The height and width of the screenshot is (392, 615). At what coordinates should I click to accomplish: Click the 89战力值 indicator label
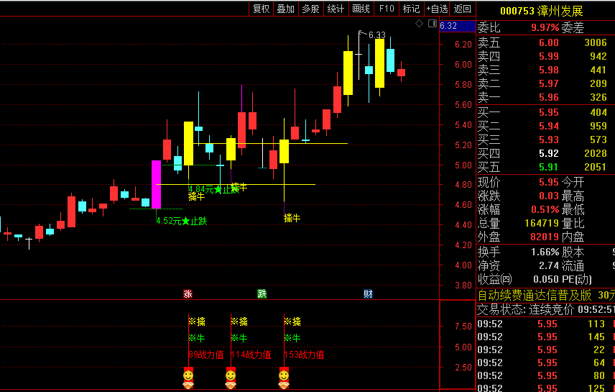(x=206, y=355)
